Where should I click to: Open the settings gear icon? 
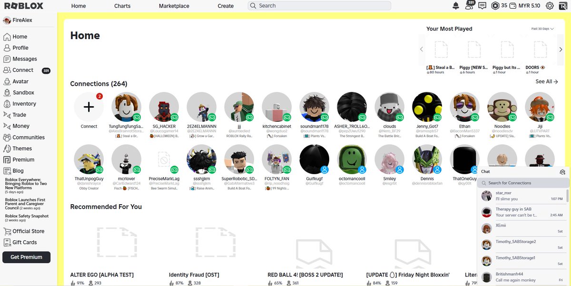point(550,6)
